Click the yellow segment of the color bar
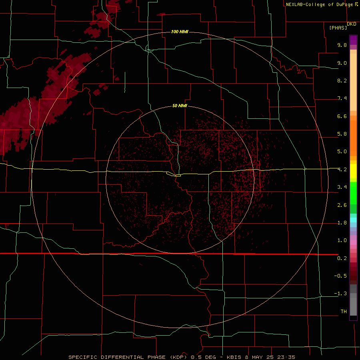The height and width of the screenshot is (360, 360). click(x=353, y=171)
